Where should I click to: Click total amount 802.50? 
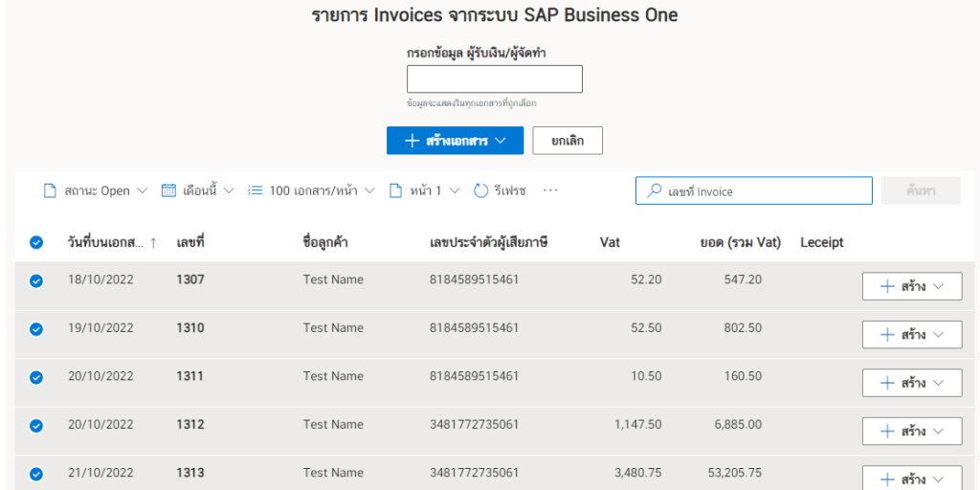[743, 327]
